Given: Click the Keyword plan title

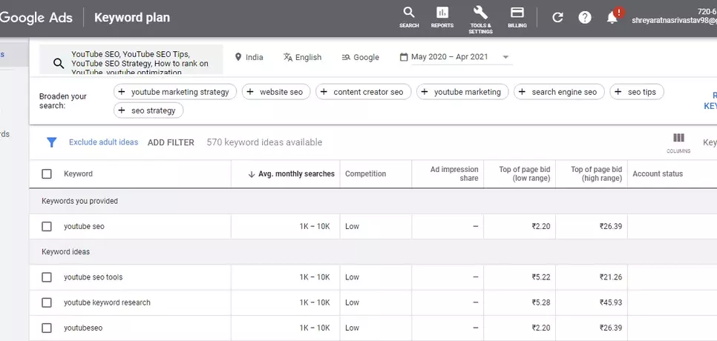Looking at the screenshot, I should click(131, 17).
